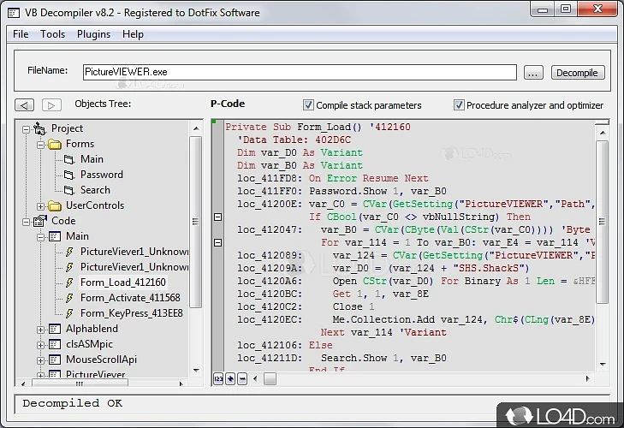Click the code pane horizontal scrollbar thumb
624x428 pixels.
click(270, 378)
